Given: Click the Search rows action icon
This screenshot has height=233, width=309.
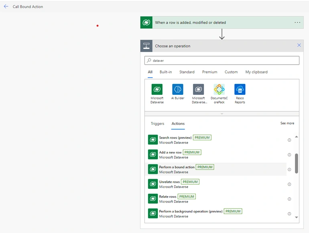Looking at the screenshot, I should [x=153, y=140].
